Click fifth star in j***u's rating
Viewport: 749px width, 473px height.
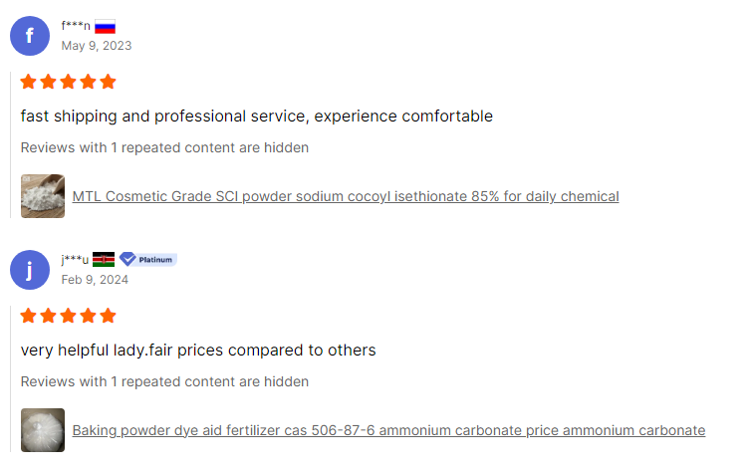click(108, 316)
